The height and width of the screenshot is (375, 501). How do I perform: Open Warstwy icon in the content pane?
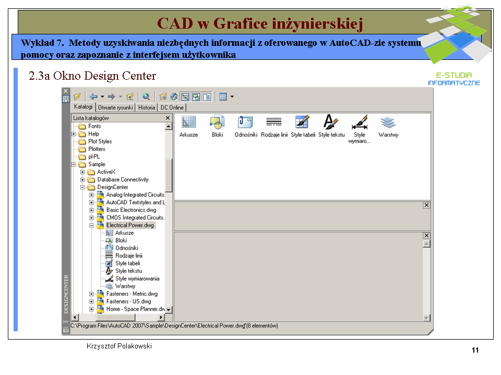point(388,126)
